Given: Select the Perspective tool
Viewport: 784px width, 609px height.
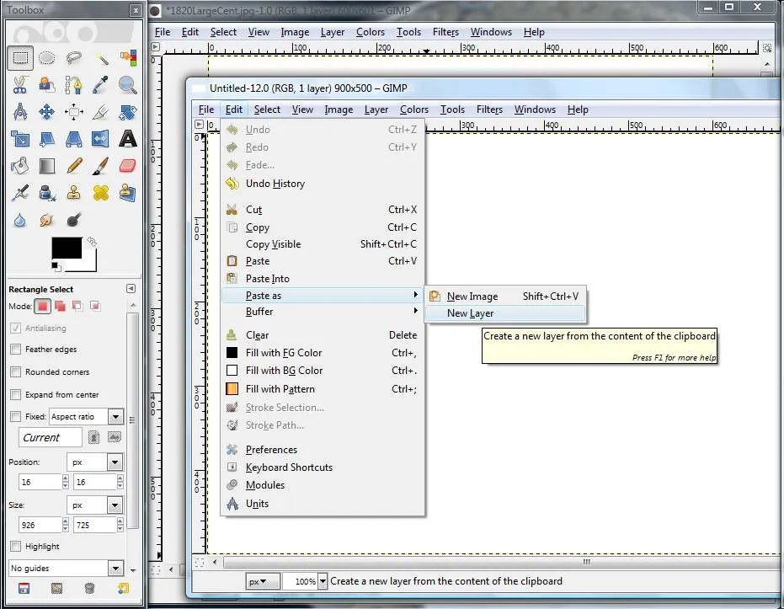Looking at the screenshot, I should tap(74, 138).
